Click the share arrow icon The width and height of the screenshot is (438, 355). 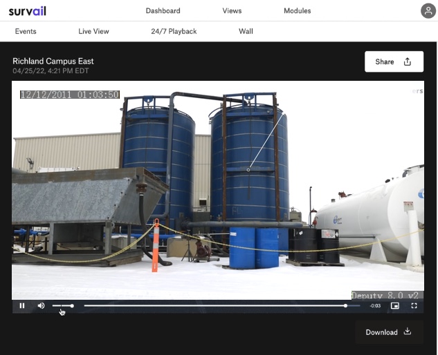pyautogui.click(x=408, y=61)
